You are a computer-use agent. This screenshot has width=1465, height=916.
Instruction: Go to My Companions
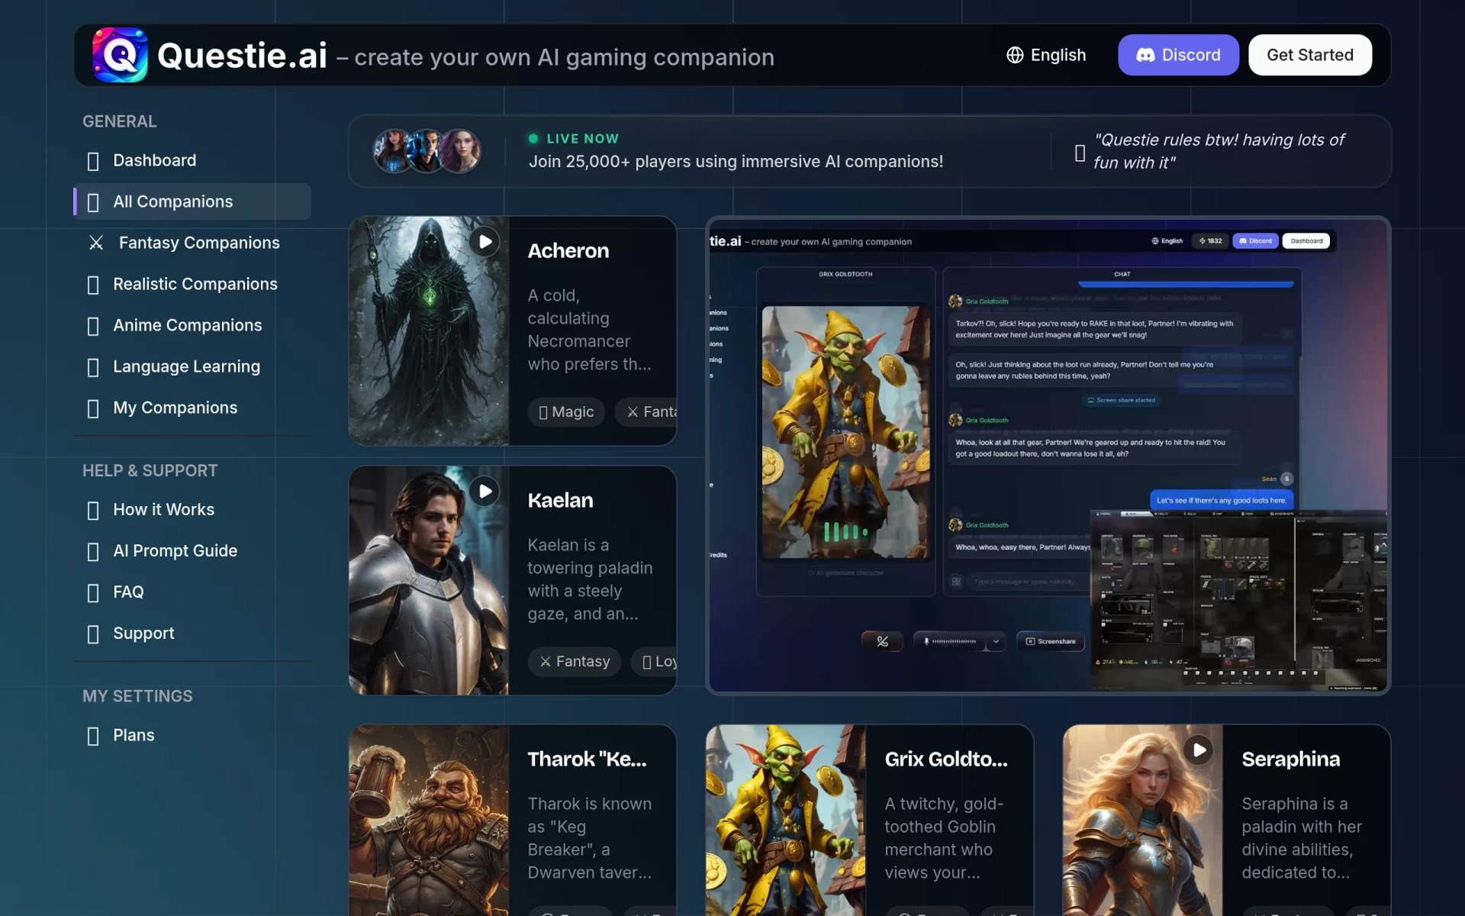pos(192,408)
